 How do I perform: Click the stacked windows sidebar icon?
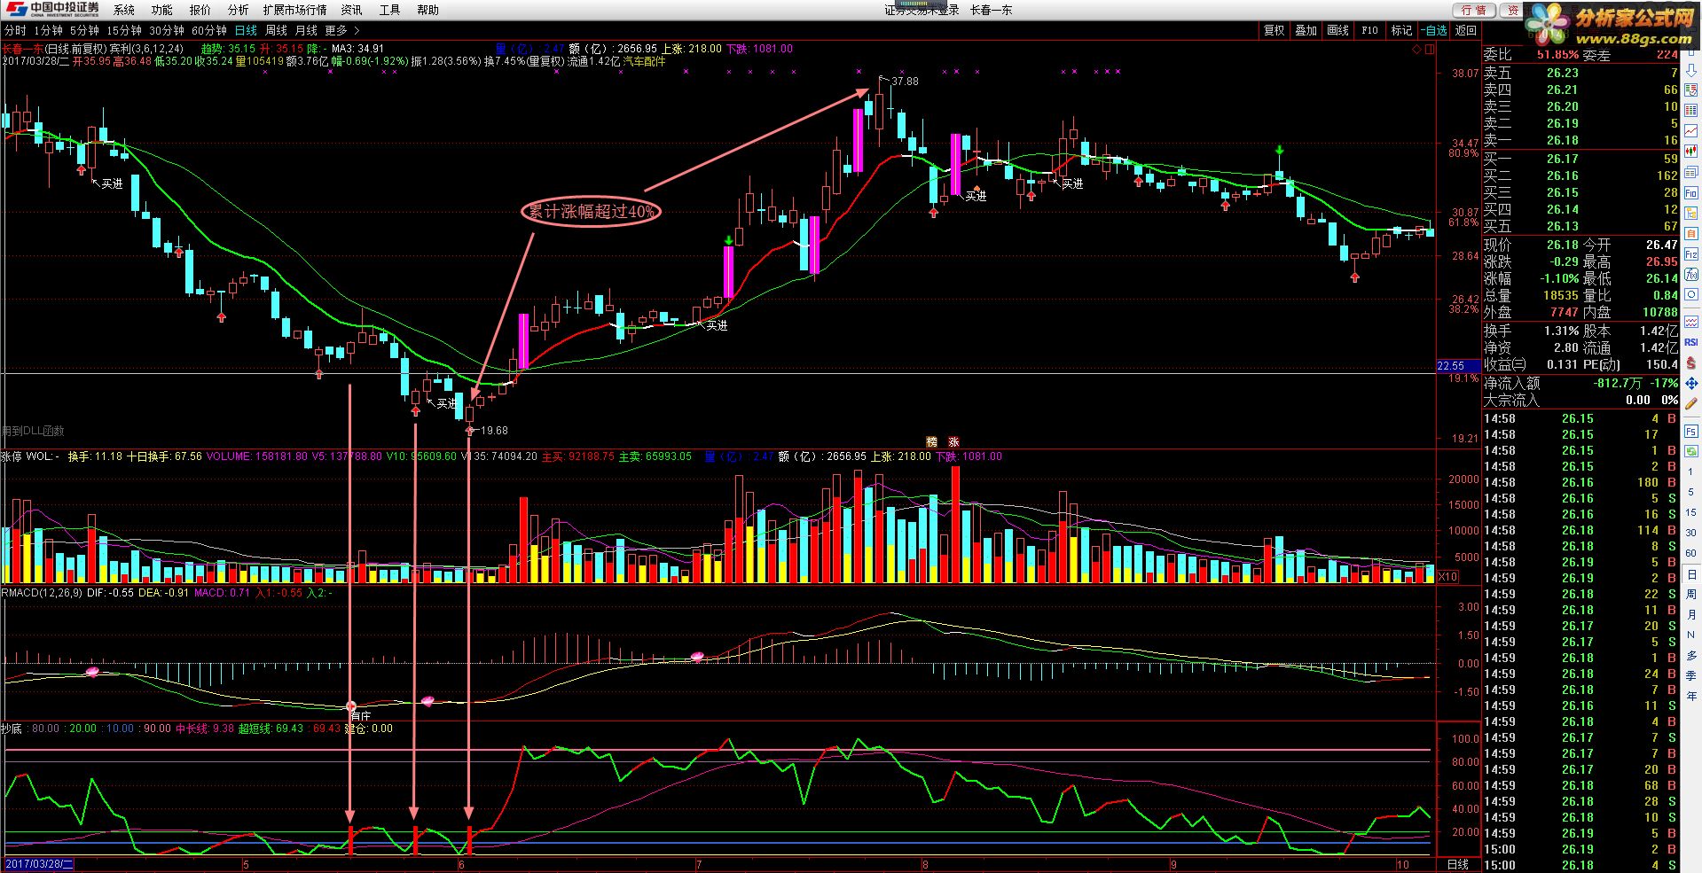point(1691,173)
